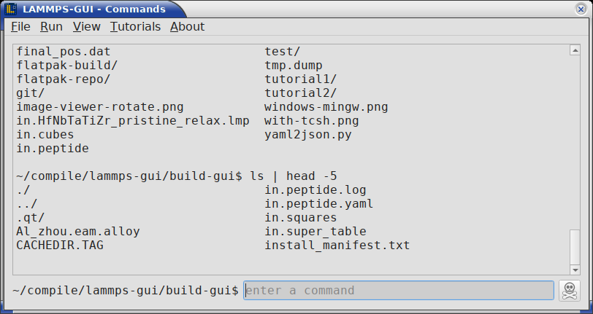Viewport: 593px width, 314px height.
Task: Click the skull kill-process icon
Action: pos(569,291)
